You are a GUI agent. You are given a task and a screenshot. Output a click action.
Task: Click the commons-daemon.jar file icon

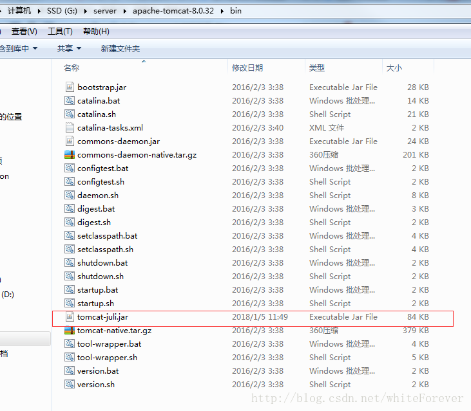click(70, 141)
